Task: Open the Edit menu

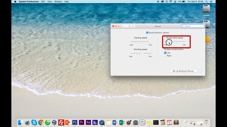Action: point(43,1)
